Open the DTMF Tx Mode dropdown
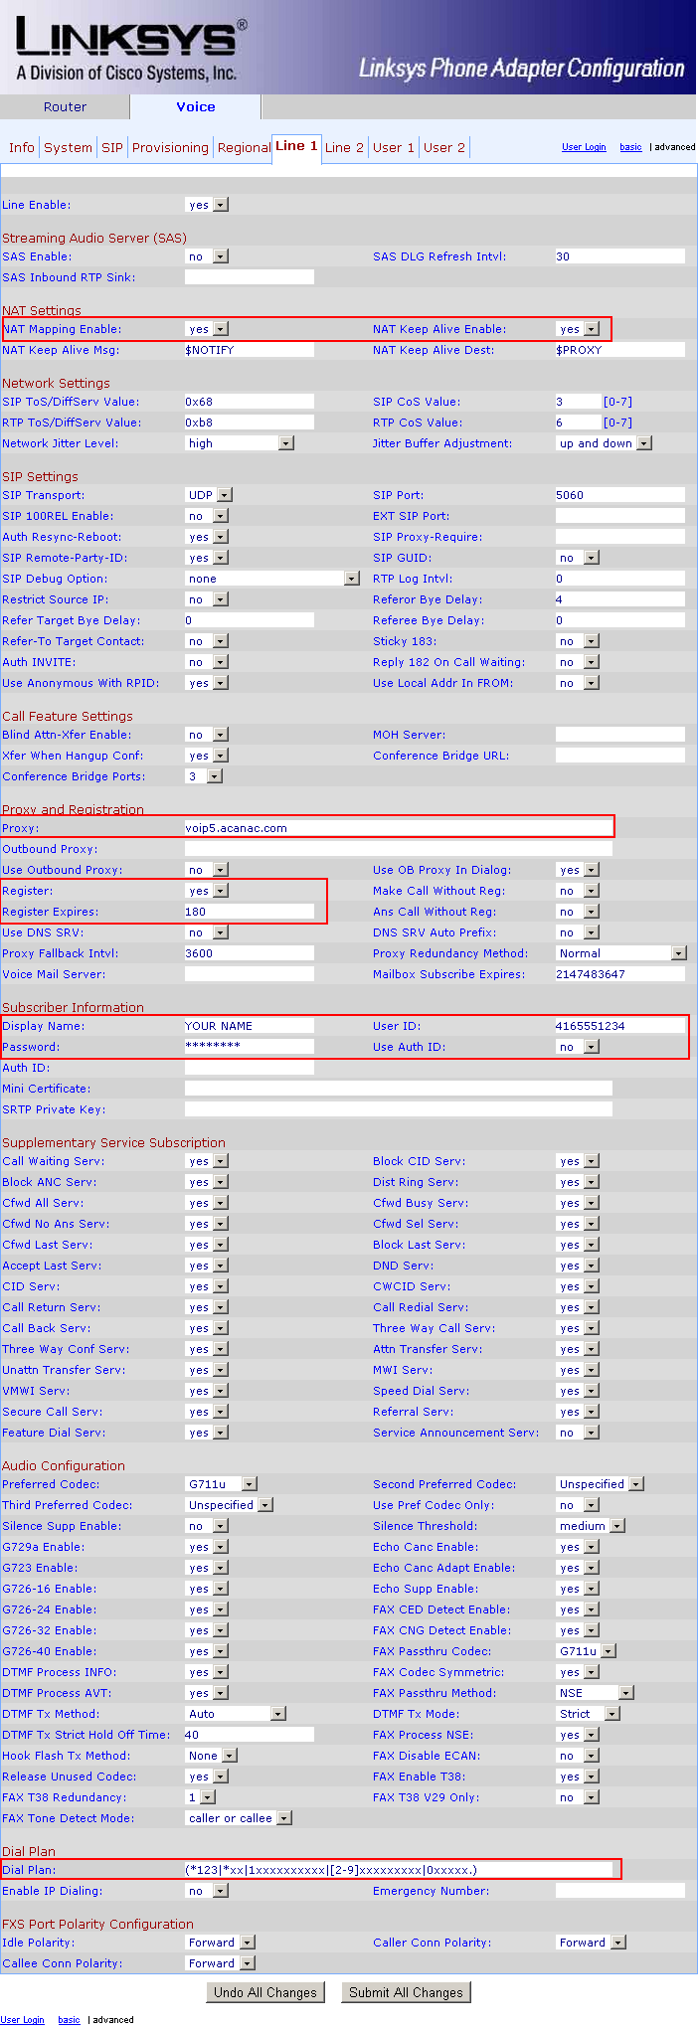Viewport: 698px width, 2031px height. tap(588, 1714)
